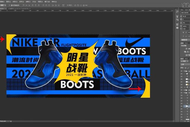Open the 窗口(W) menu
The height and width of the screenshot is (127, 190).
(47, 2)
